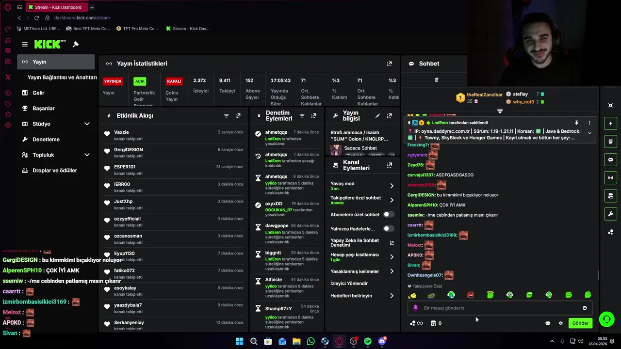This screenshot has width=621, height=349.
Task: Toggle the hamburger menu beside Kick logo
Action: [25, 44]
